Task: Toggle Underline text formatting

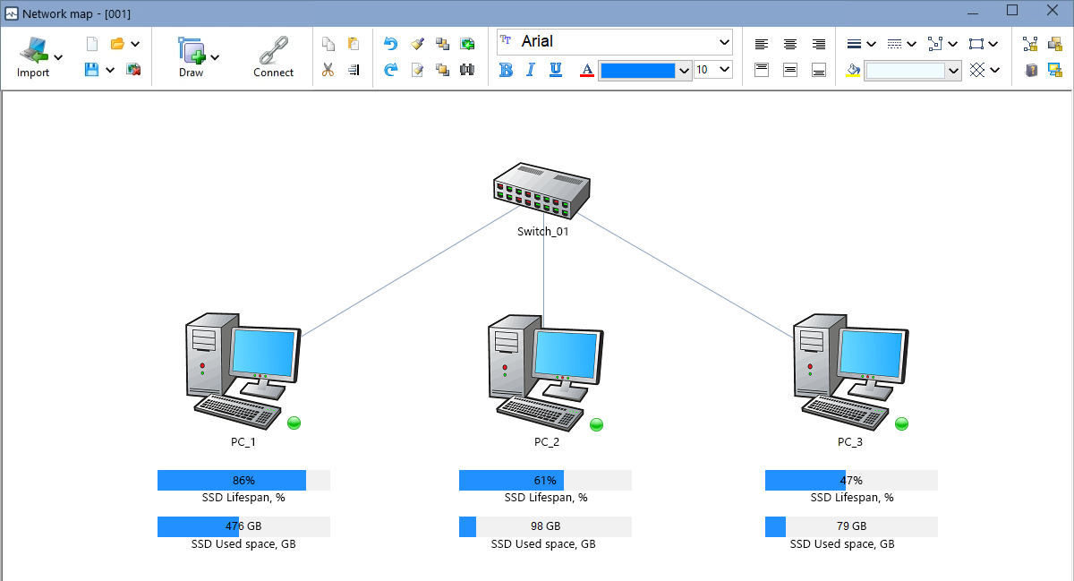Action: (x=556, y=70)
